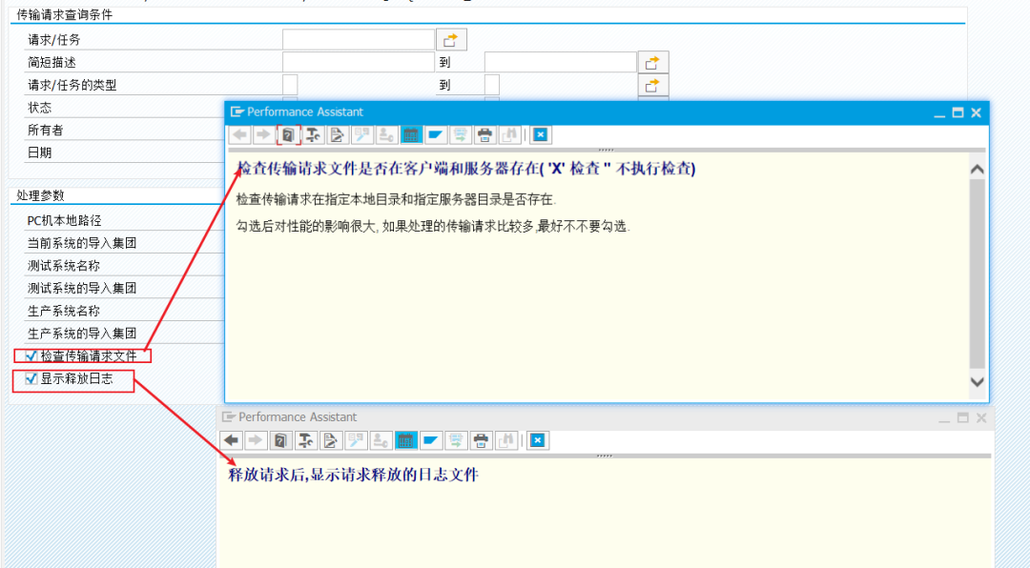
Task: Click the 当前系统的导入集团 label
Action: tap(81, 243)
